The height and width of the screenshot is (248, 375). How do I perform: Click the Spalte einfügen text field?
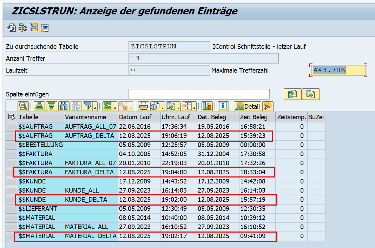[199, 94]
